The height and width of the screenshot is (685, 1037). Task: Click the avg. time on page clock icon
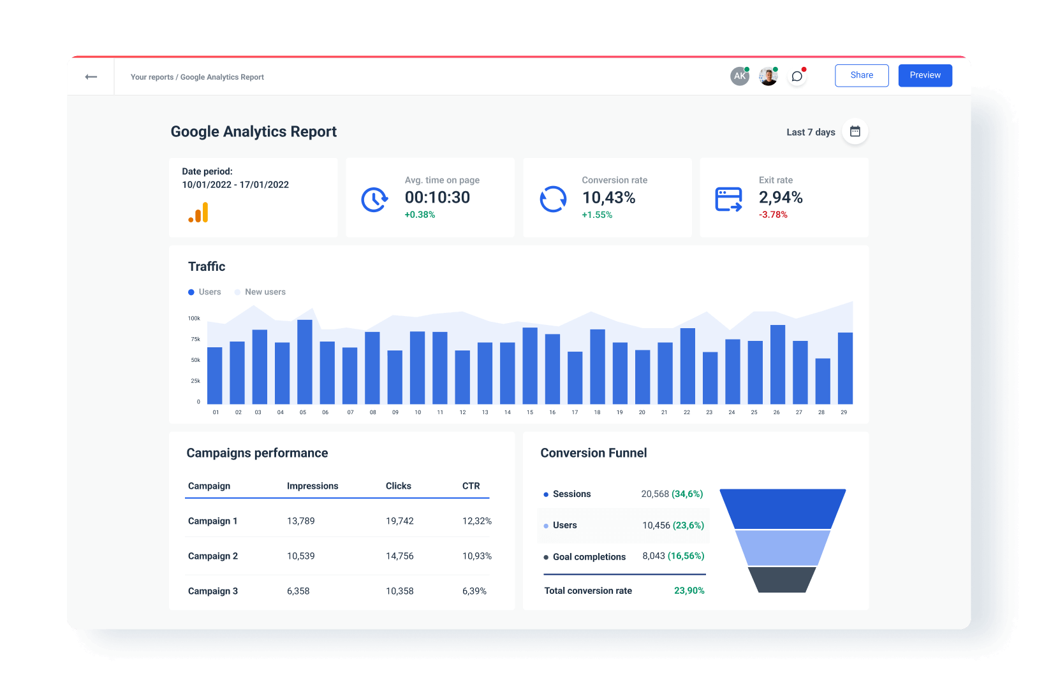pyautogui.click(x=374, y=199)
